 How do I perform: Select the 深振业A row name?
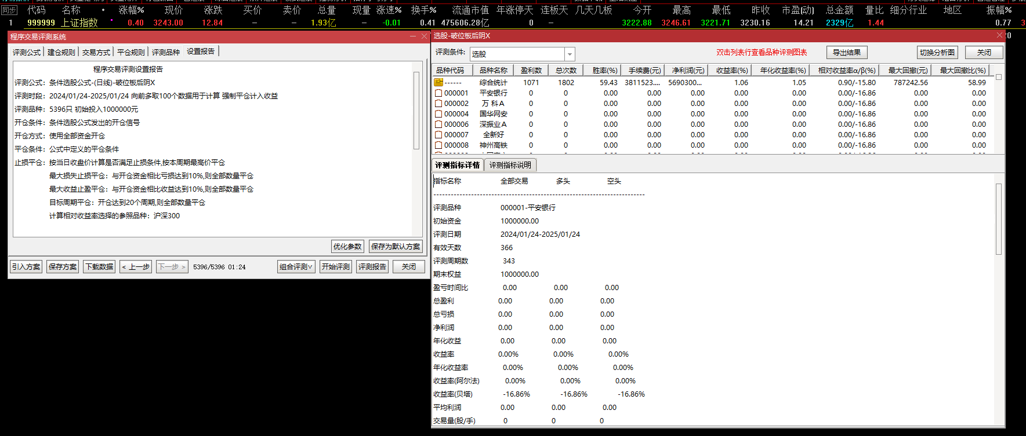pos(493,124)
